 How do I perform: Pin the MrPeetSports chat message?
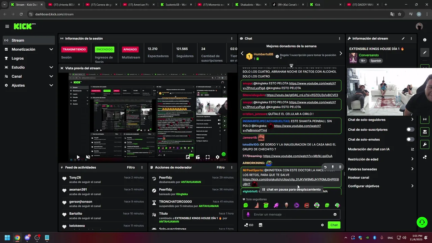pos(333,167)
